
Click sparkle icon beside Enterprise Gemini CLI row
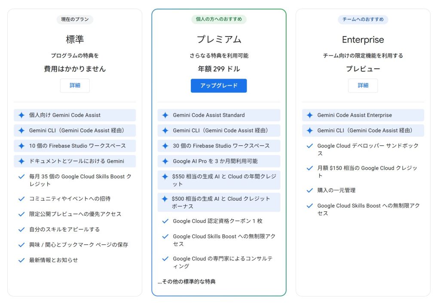pyautogui.click(x=310, y=131)
